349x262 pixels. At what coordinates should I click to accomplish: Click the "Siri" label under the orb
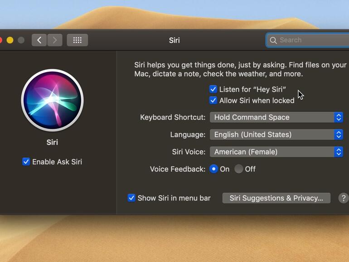coord(52,142)
